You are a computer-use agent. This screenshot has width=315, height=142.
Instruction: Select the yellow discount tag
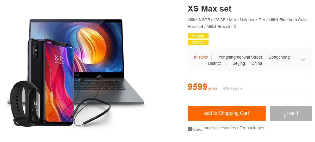point(198,42)
